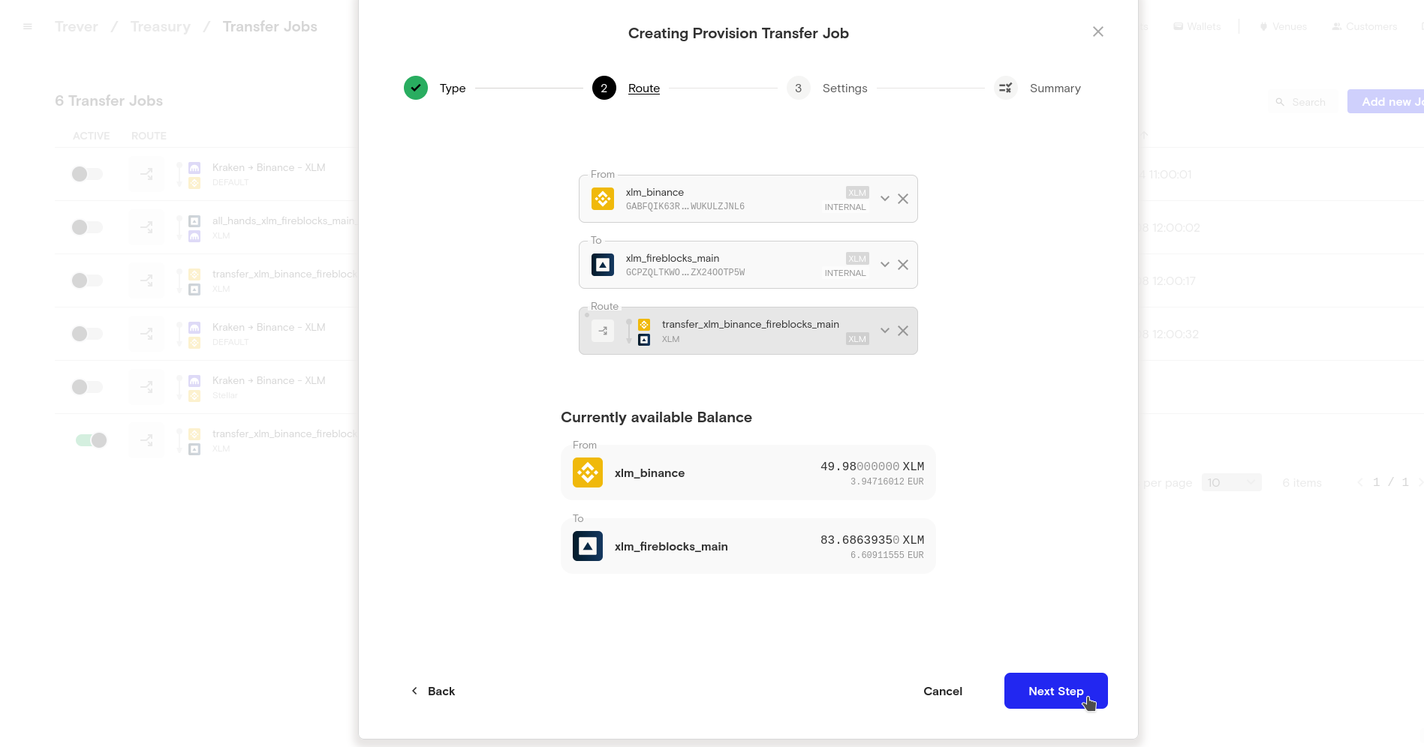Viewport: 1424px width, 747px height.
Task: Go Back to the previous step
Action: tap(433, 691)
